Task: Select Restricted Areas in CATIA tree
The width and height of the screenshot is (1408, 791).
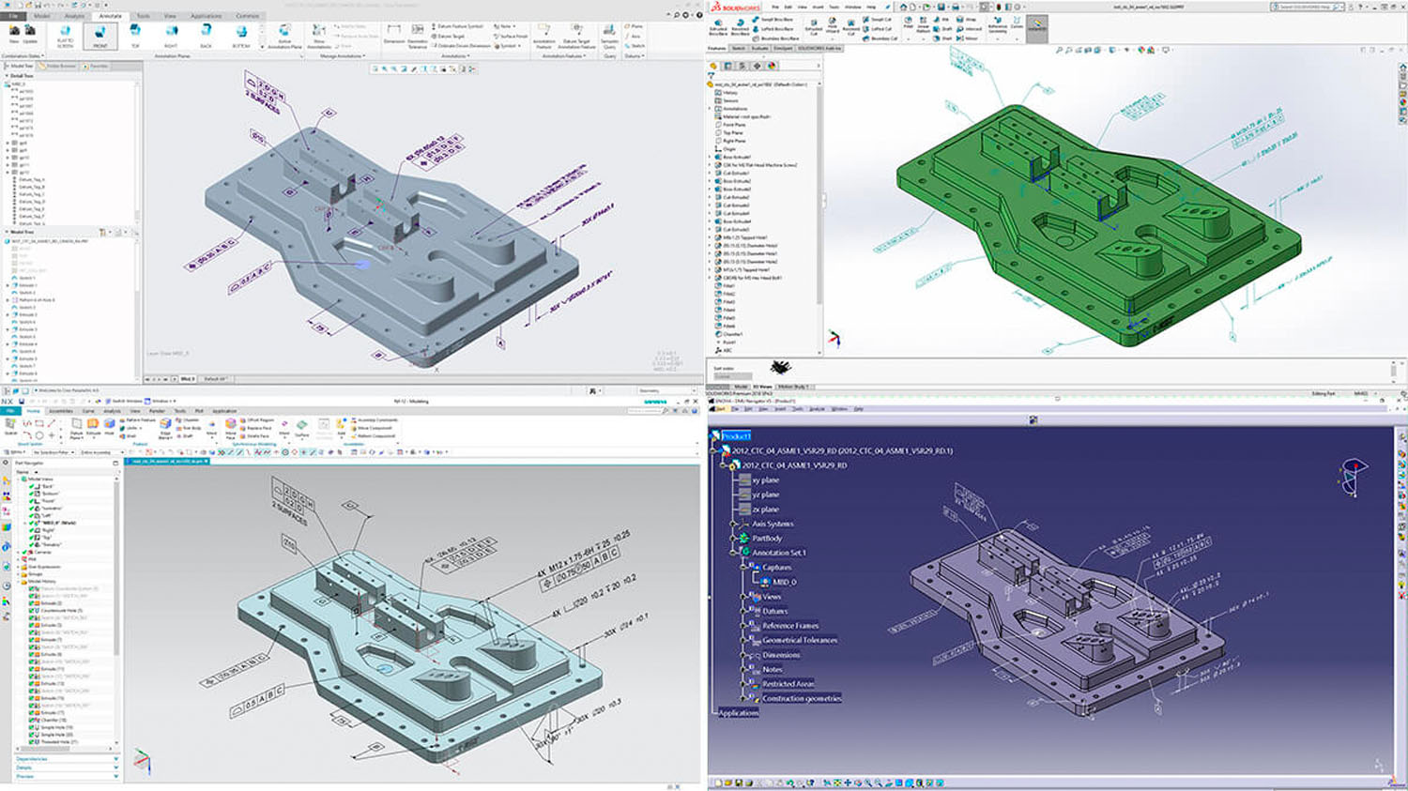Action: click(788, 683)
